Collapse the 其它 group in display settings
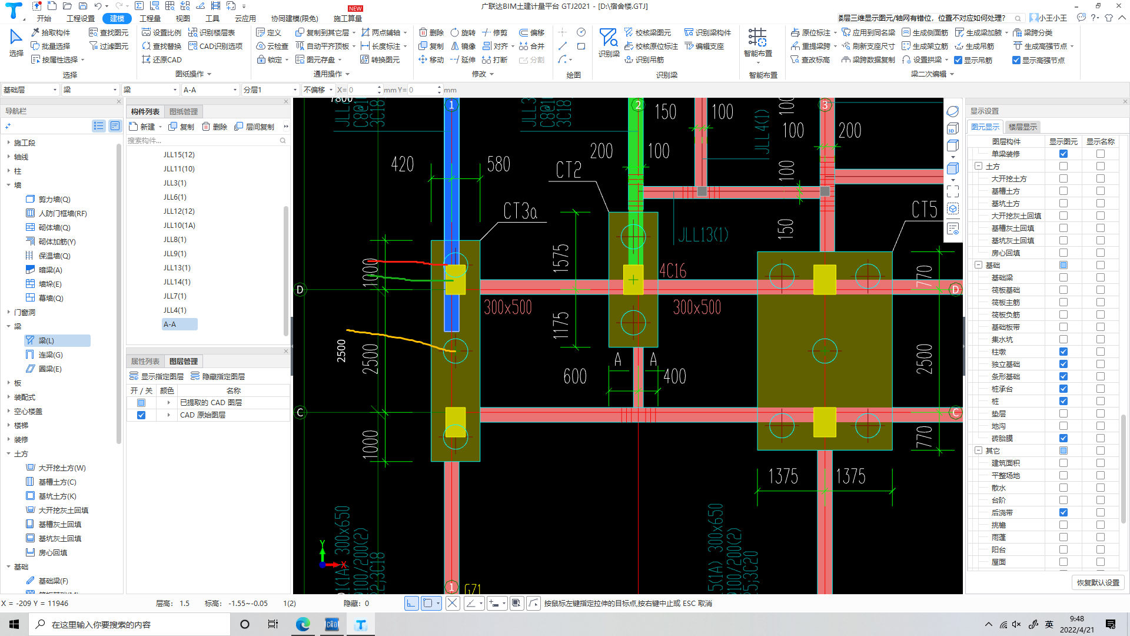The height and width of the screenshot is (636, 1130). [979, 450]
